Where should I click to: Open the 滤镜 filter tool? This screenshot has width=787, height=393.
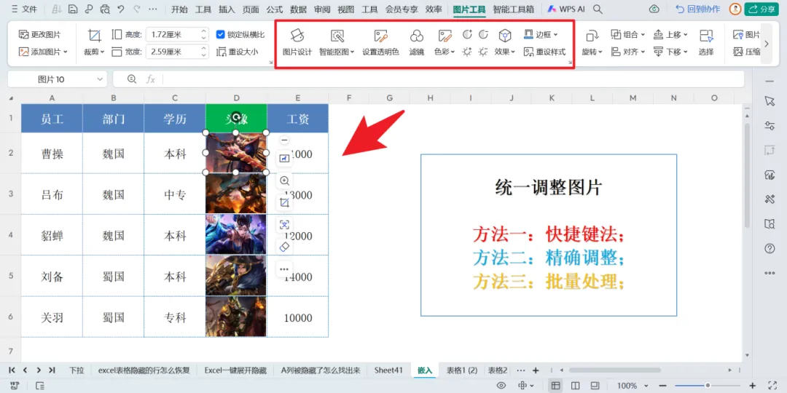(417, 43)
